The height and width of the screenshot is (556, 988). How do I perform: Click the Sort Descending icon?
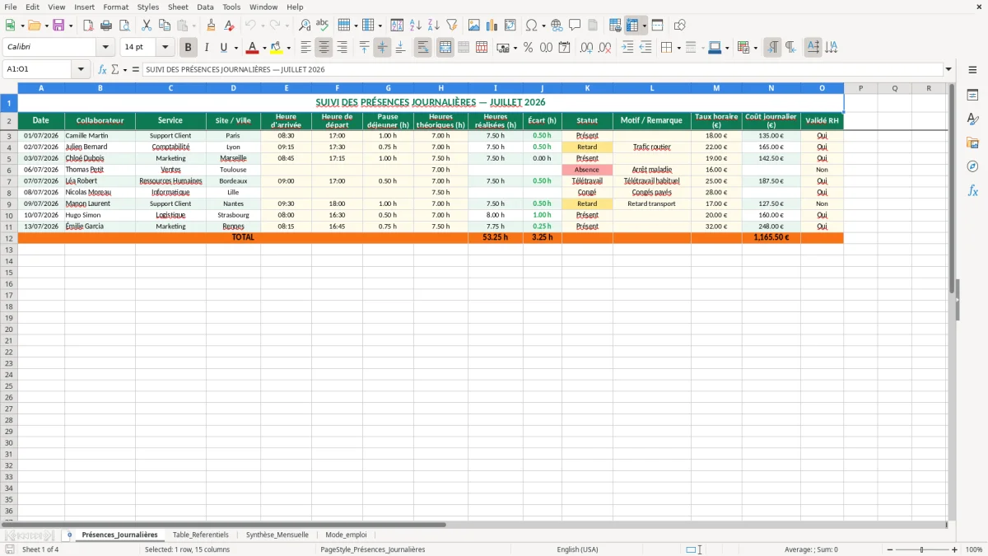pos(433,26)
